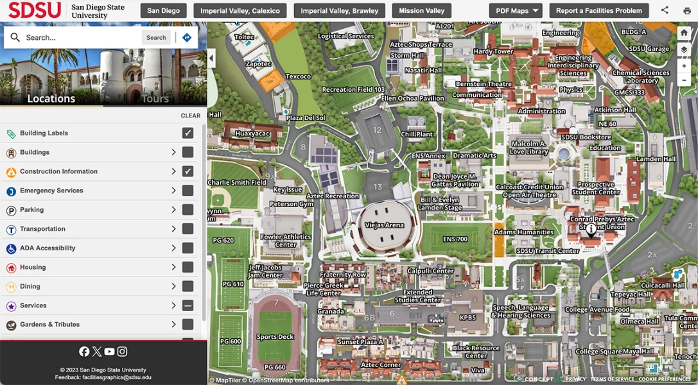Uncheck the Building Labels checkbox
This screenshot has height=385, width=698.
pyautogui.click(x=188, y=133)
